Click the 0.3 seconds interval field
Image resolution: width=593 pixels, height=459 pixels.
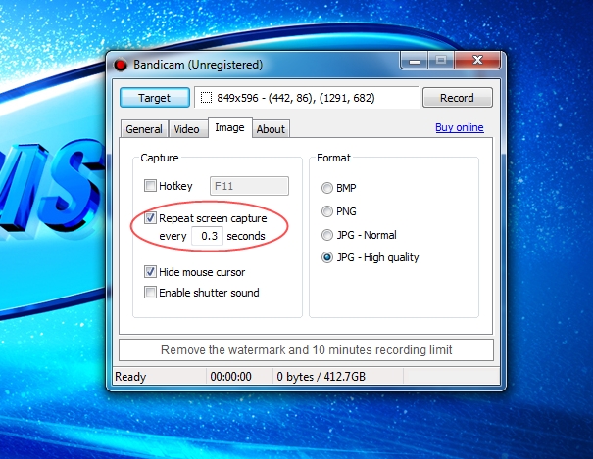[x=207, y=236]
